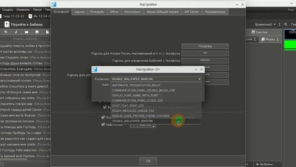Select song Брат напомни мне опять
296x167 pixels.
(x=25, y=144)
